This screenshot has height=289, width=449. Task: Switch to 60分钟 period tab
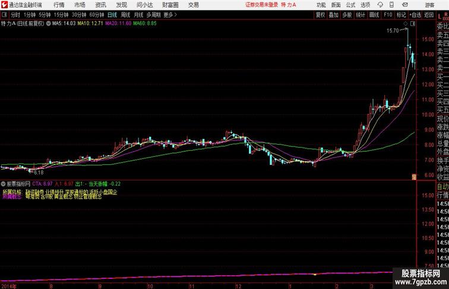[97, 15]
